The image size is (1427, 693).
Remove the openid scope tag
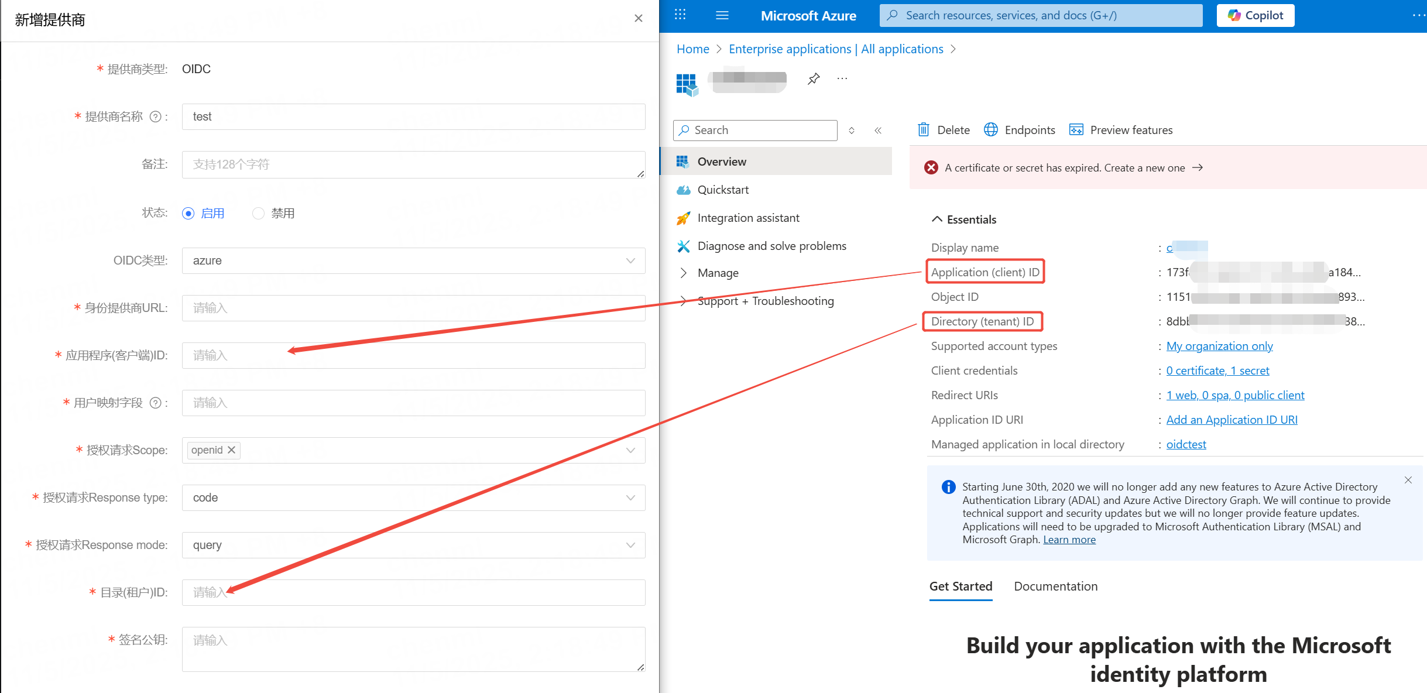click(231, 450)
